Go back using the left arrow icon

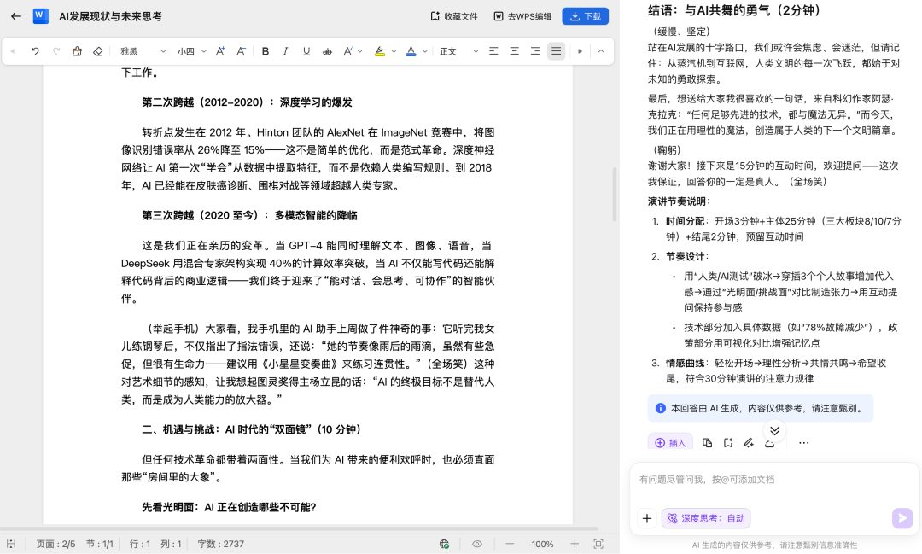(16, 16)
